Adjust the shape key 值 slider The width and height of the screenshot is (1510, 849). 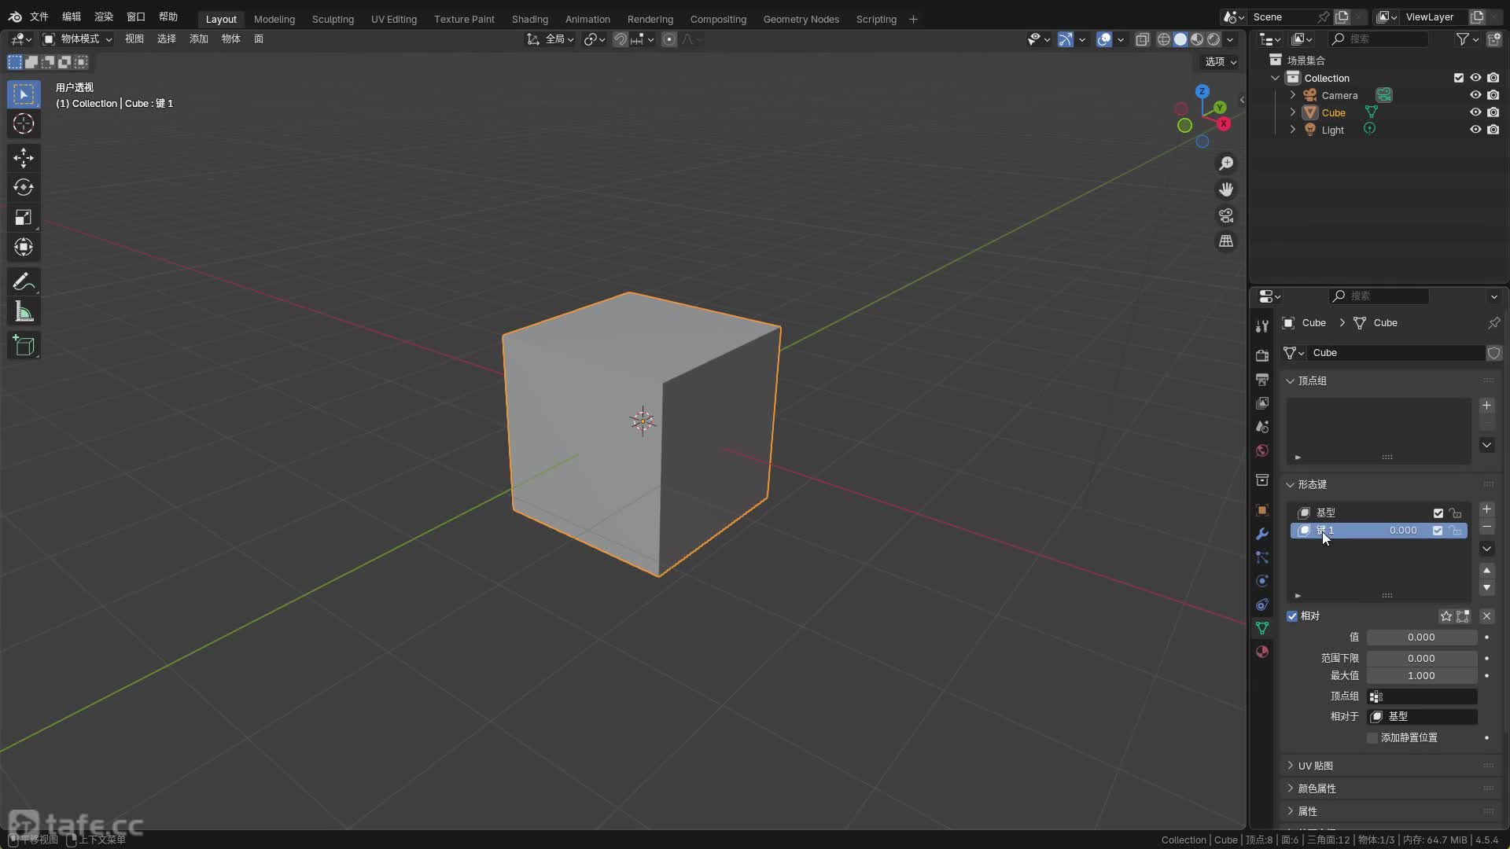[1420, 638]
